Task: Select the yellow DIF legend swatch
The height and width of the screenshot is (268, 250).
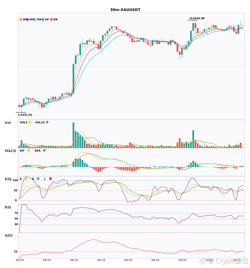Action: pyautogui.click(x=29, y=150)
